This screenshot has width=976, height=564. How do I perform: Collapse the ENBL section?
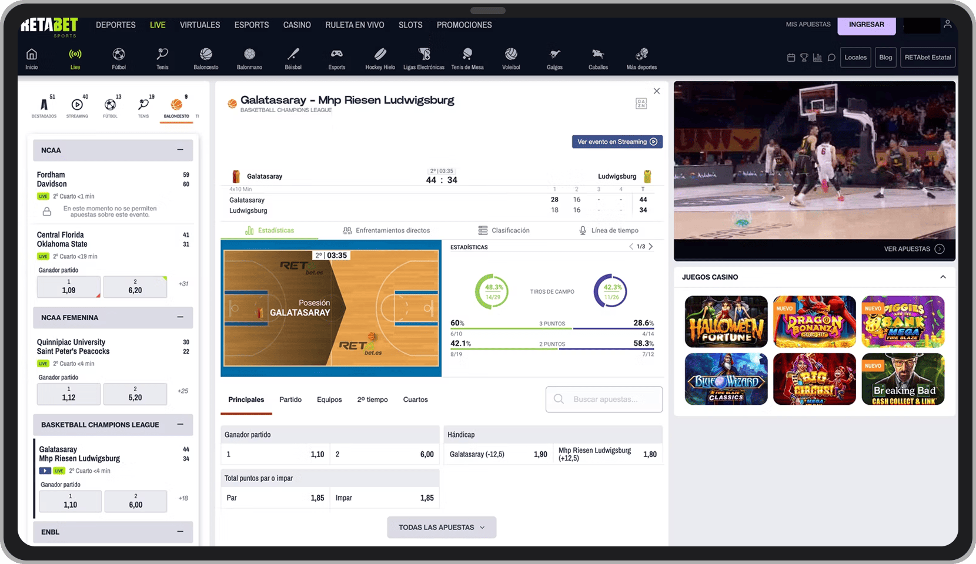180,532
